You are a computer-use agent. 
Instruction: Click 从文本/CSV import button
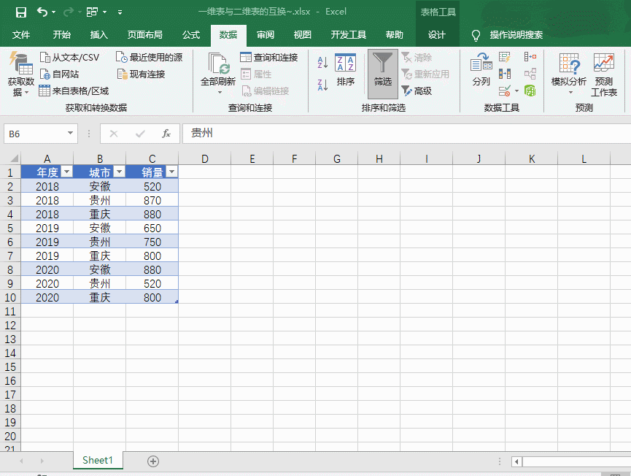70,58
